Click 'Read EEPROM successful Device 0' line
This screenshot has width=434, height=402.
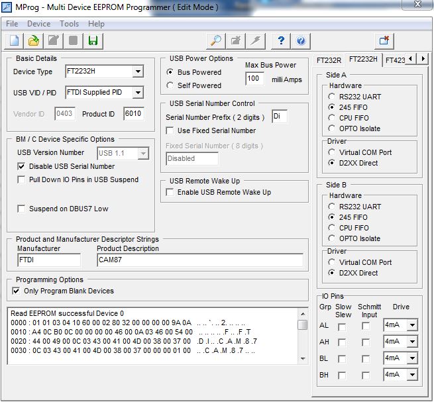(x=67, y=313)
